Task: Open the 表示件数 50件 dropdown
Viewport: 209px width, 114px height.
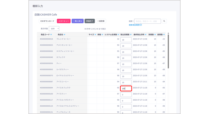Action: (54, 29)
